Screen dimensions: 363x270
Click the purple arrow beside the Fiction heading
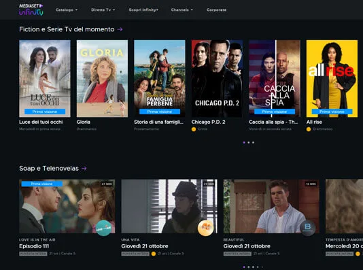120,29
